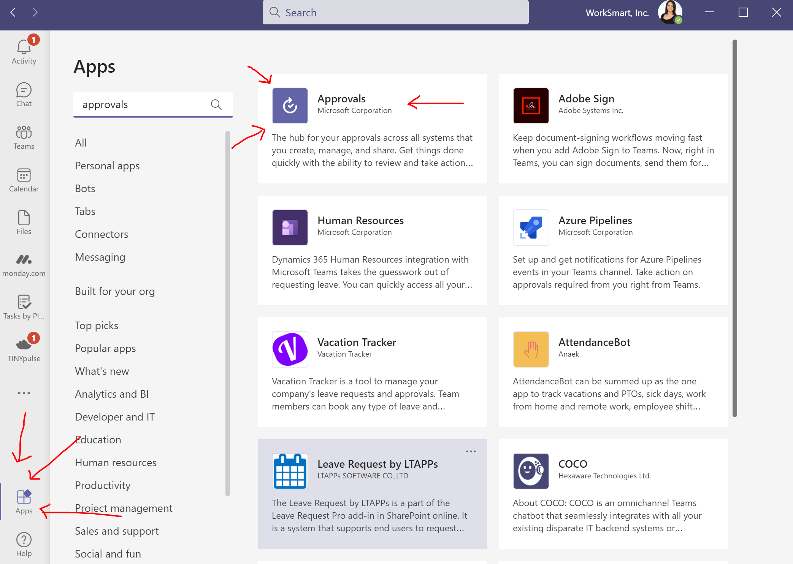Click the Vacation Tracker description text
Image resolution: width=793 pixels, height=564 pixels.
(365, 394)
